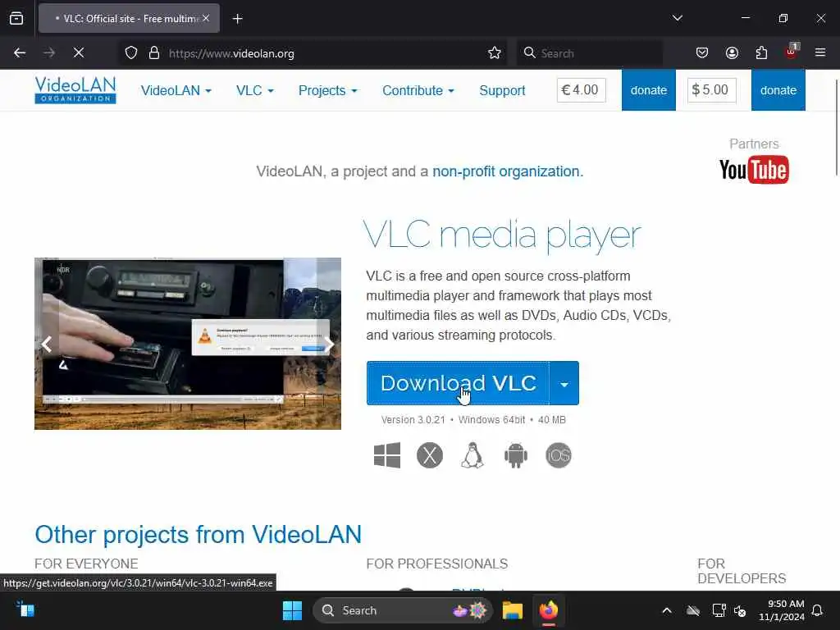This screenshot has height=630, width=840.
Task: Open the Support page link
Action: click(502, 90)
